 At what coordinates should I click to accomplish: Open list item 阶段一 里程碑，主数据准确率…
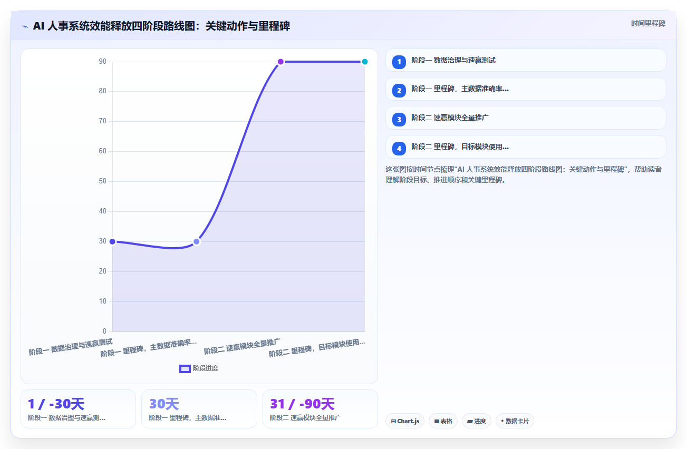coord(526,89)
